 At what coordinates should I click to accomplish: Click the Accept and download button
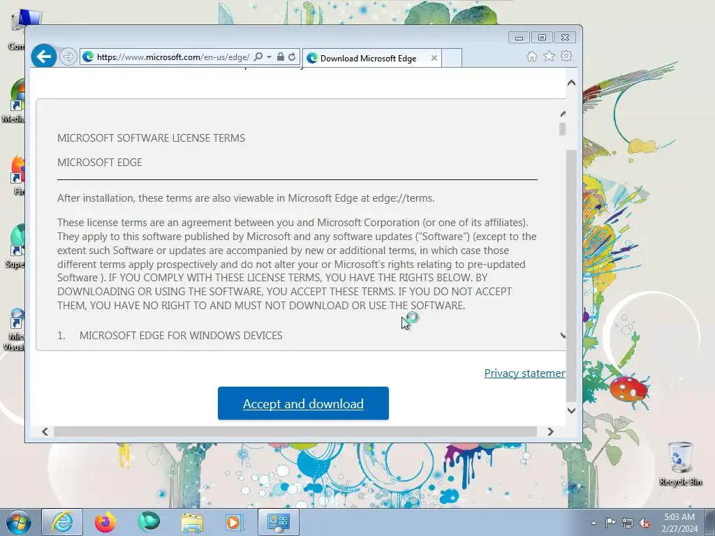click(303, 403)
